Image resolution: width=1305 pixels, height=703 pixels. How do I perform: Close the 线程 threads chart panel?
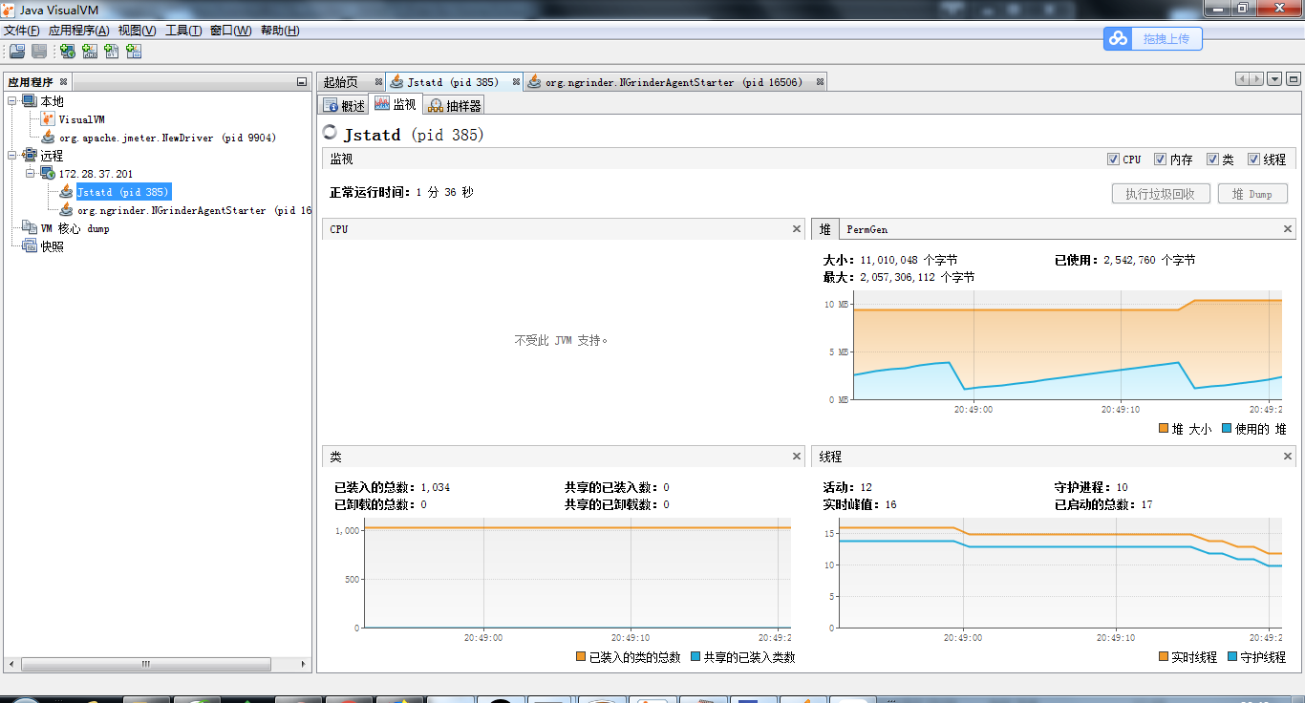1288,457
